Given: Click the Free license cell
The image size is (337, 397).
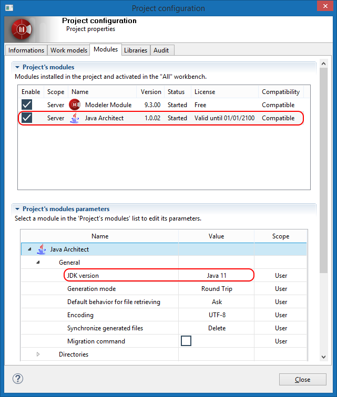Looking at the screenshot, I should pos(200,105).
